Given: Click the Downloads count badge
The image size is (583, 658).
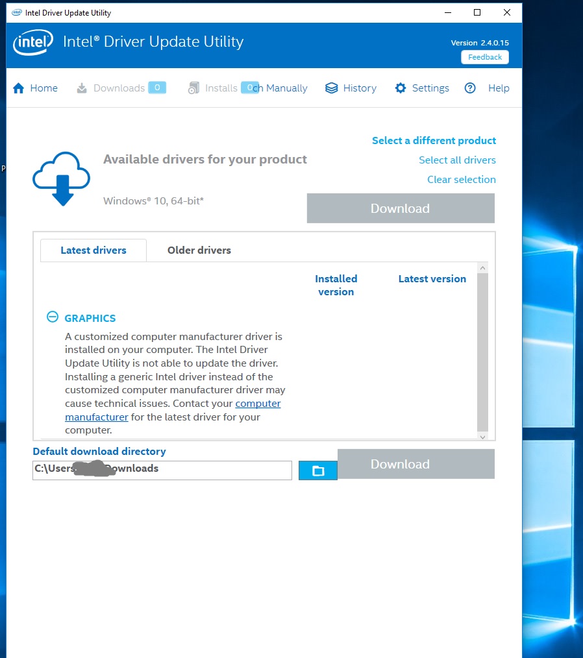Looking at the screenshot, I should tap(157, 88).
